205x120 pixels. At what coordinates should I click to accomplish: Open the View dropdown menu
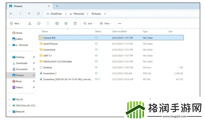[x=106, y=23]
